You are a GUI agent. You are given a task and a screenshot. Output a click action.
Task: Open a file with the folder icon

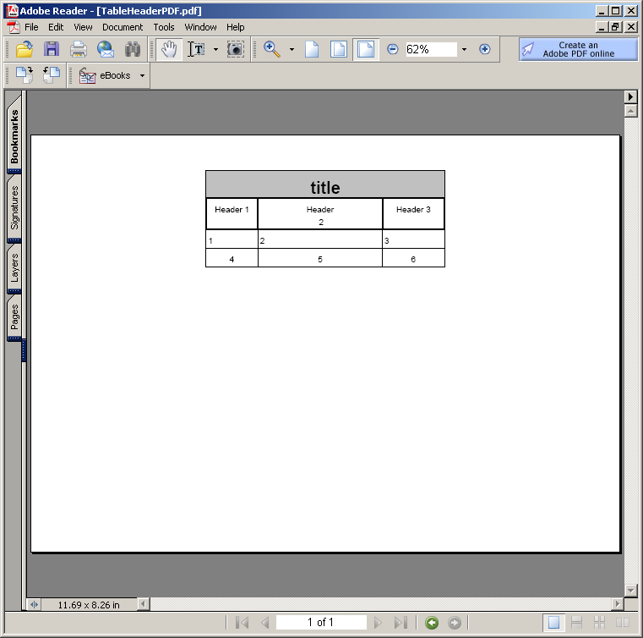click(25, 49)
